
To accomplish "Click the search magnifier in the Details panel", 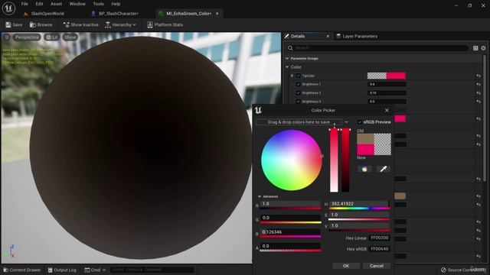I will click(290, 48).
